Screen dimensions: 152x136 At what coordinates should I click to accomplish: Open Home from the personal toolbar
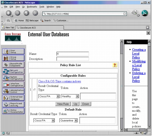[x=19, y=21]
